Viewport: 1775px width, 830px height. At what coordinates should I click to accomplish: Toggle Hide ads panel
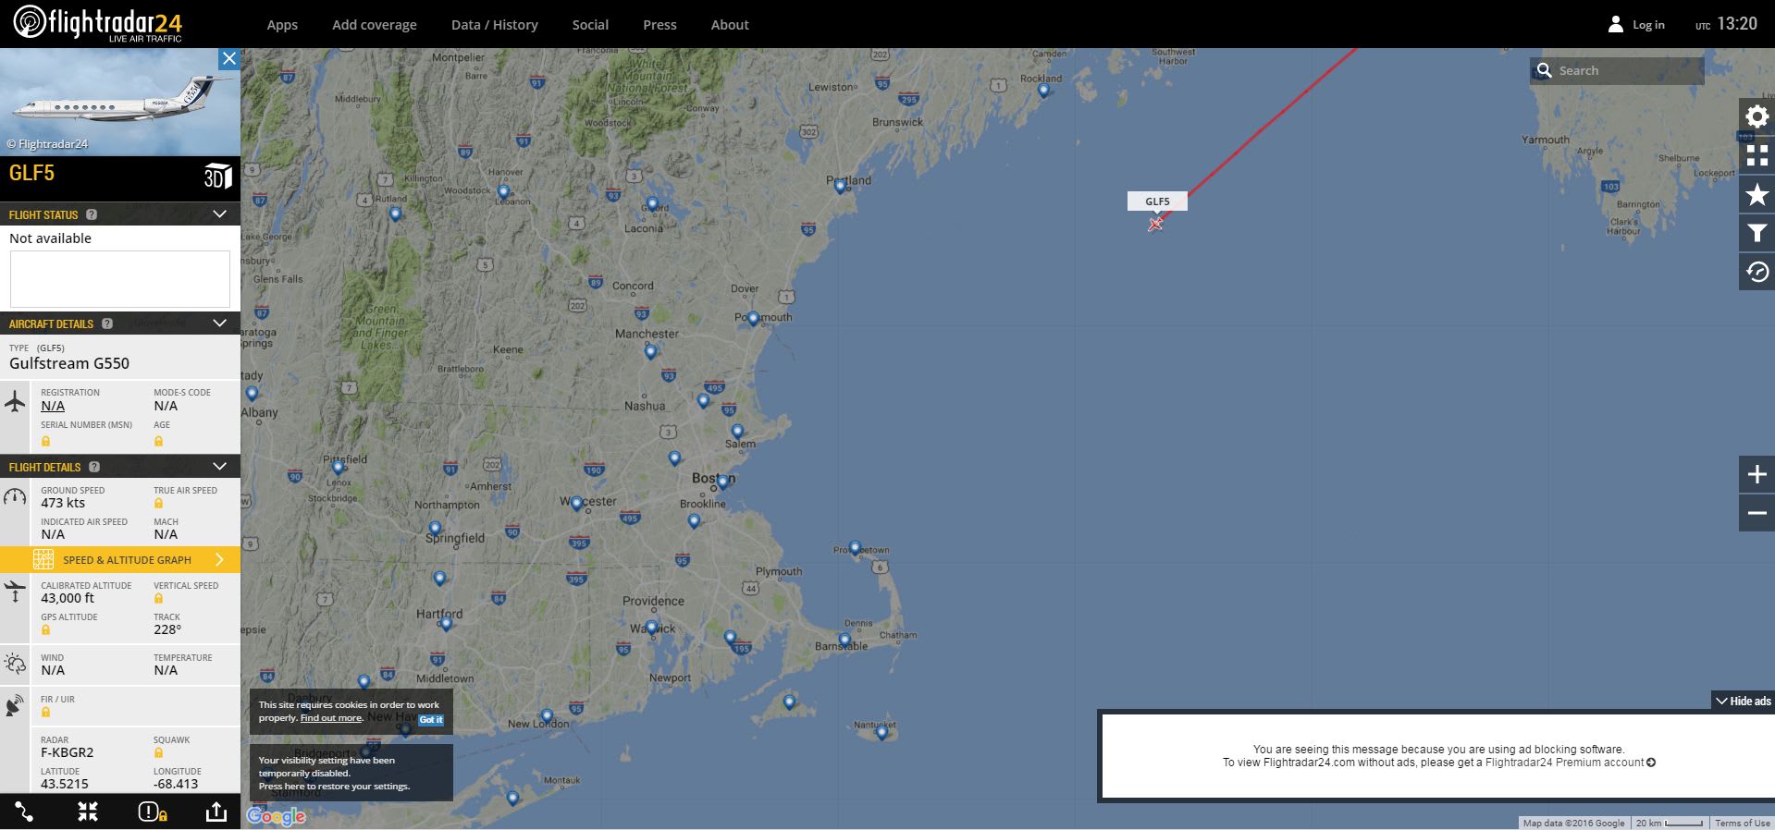click(x=1743, y=701)
